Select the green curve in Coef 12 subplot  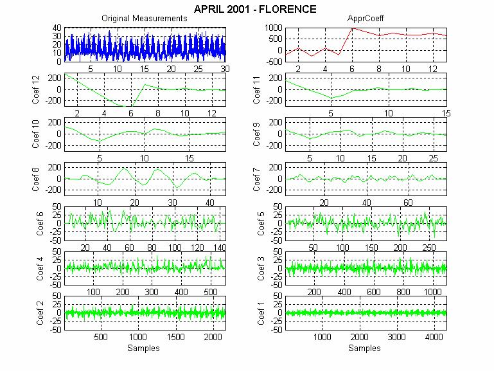pos(145,90)
